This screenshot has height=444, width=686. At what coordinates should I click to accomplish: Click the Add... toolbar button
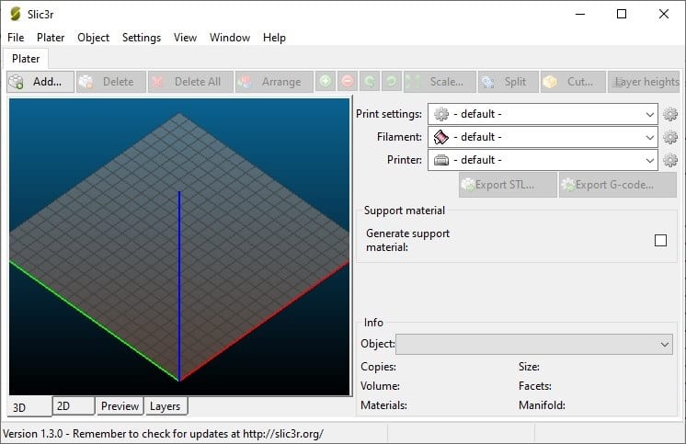[40, 82]
